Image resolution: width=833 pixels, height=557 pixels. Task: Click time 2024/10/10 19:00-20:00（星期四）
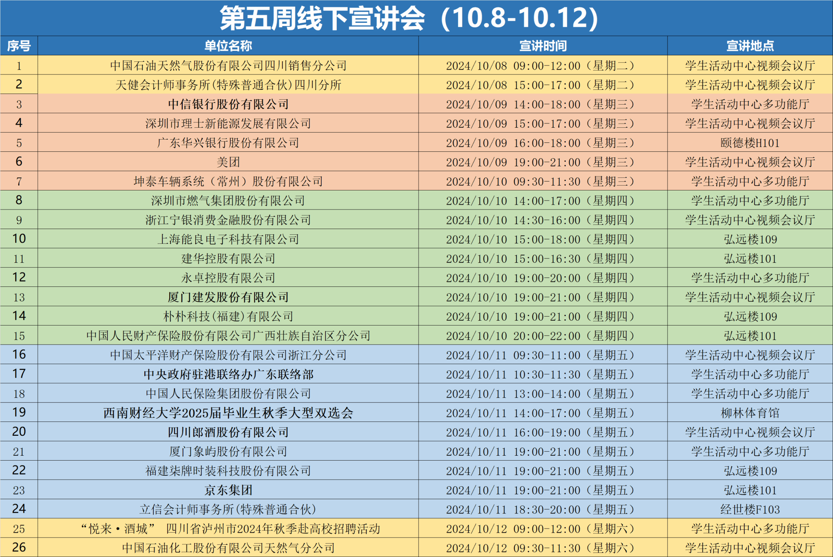(x=543, y=278)
